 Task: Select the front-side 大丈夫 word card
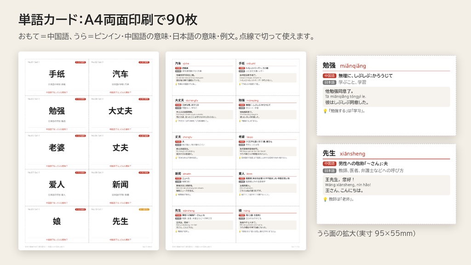click(x=121, y=114)
